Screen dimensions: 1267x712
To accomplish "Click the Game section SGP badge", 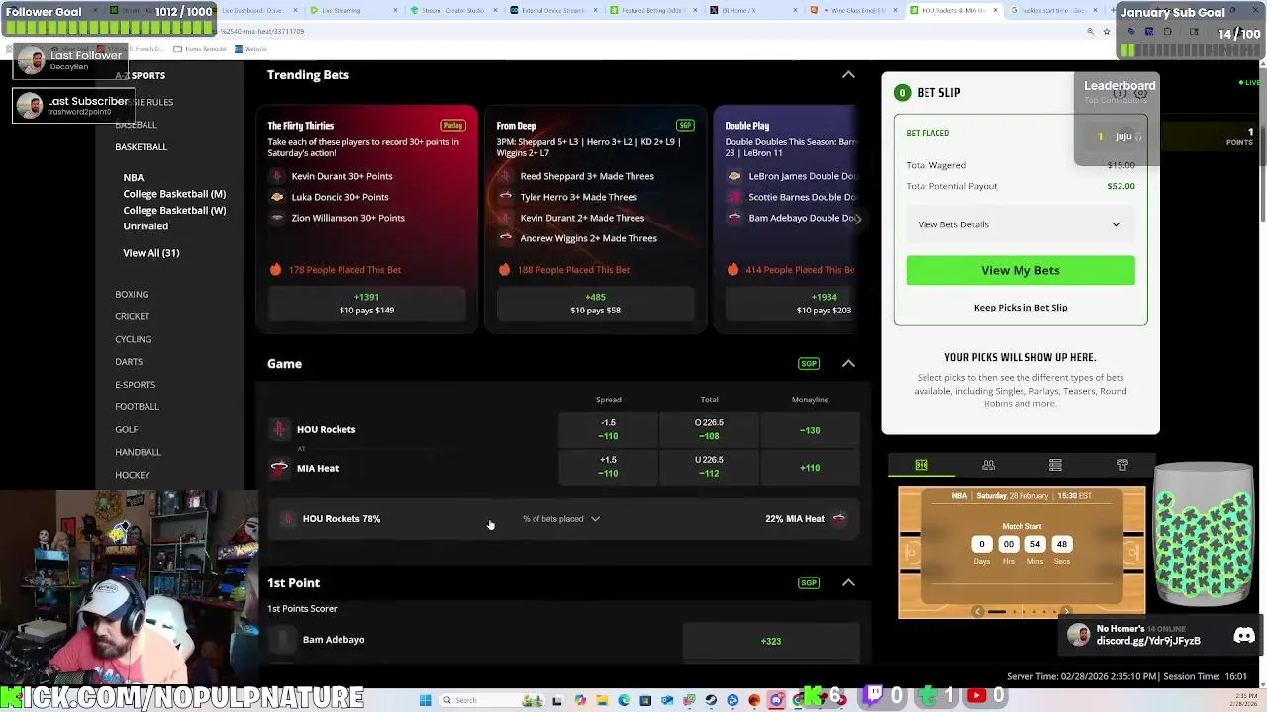I will click(809, 363).
